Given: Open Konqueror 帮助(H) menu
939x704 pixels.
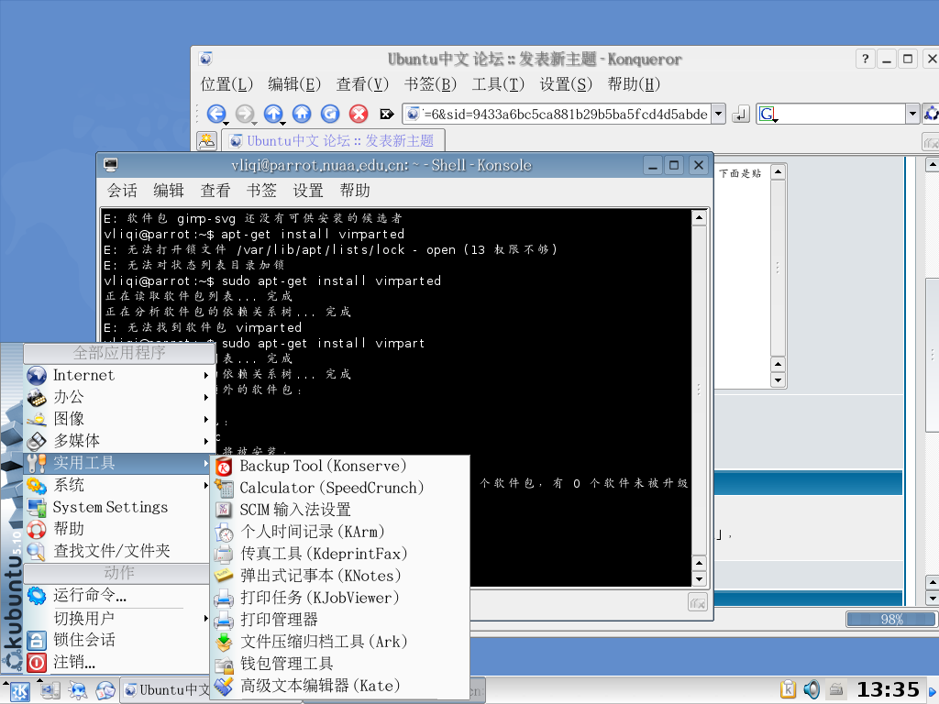Looking at the screenshot, I should [x=635, y=84].
